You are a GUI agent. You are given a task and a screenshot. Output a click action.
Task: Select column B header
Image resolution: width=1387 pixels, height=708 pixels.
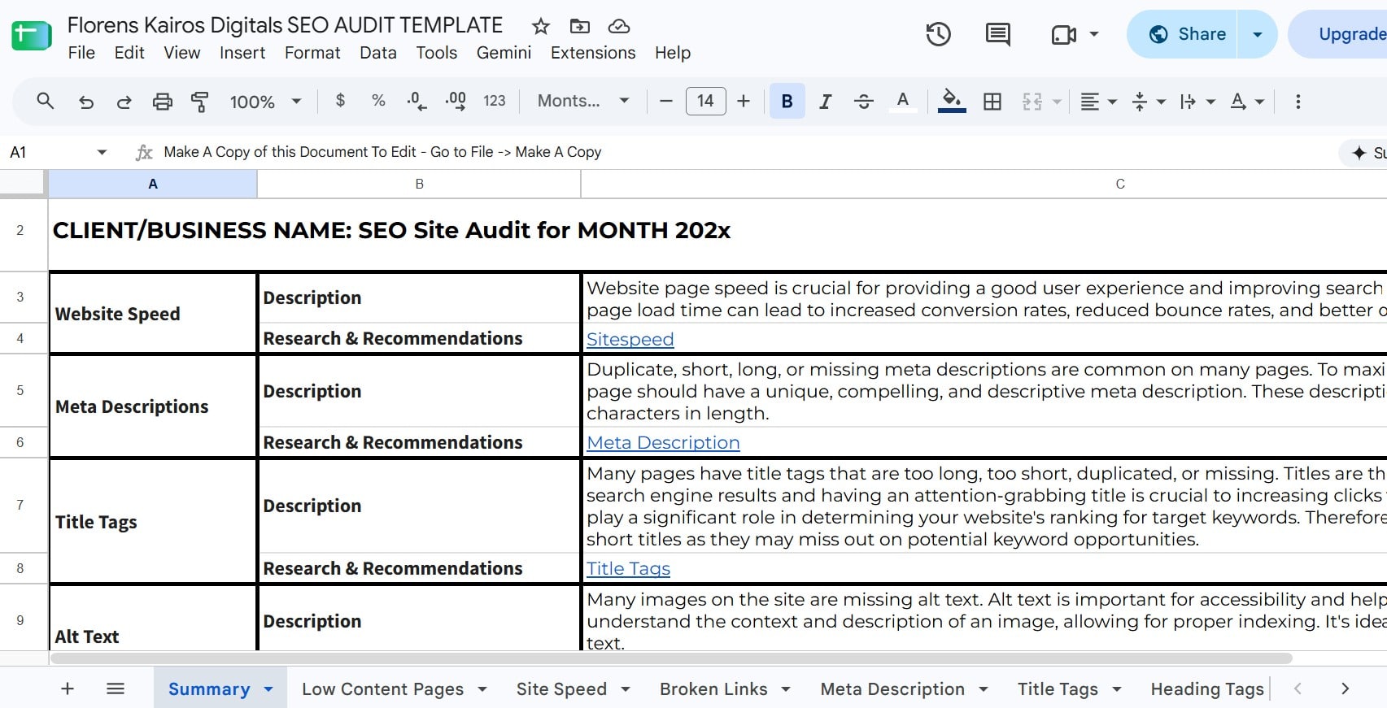(x=419, y=184)
